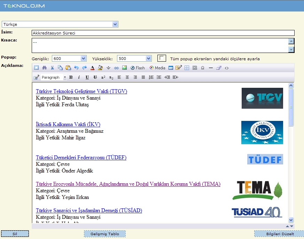Redo the last edit
Screen dimensions: 304x239
(84, 68)
